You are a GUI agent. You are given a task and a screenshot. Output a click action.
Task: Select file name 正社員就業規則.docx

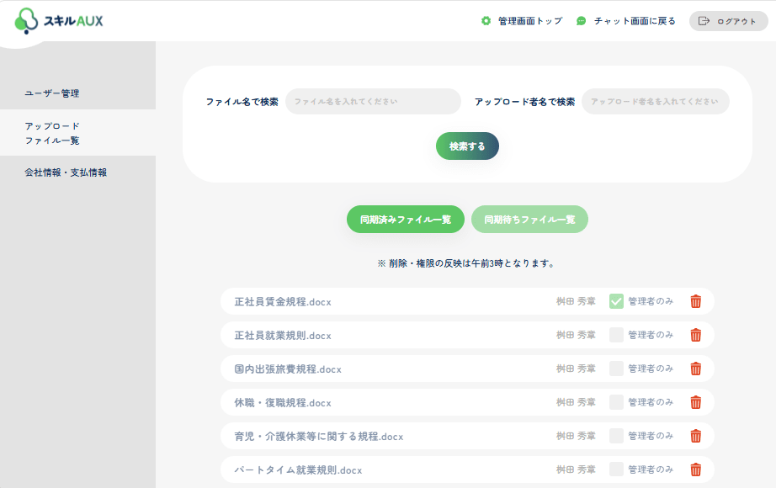(283, 336)
